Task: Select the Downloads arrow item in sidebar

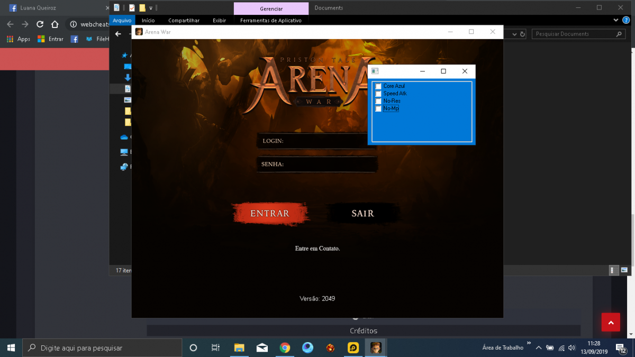Action: [x=128, y=77]
